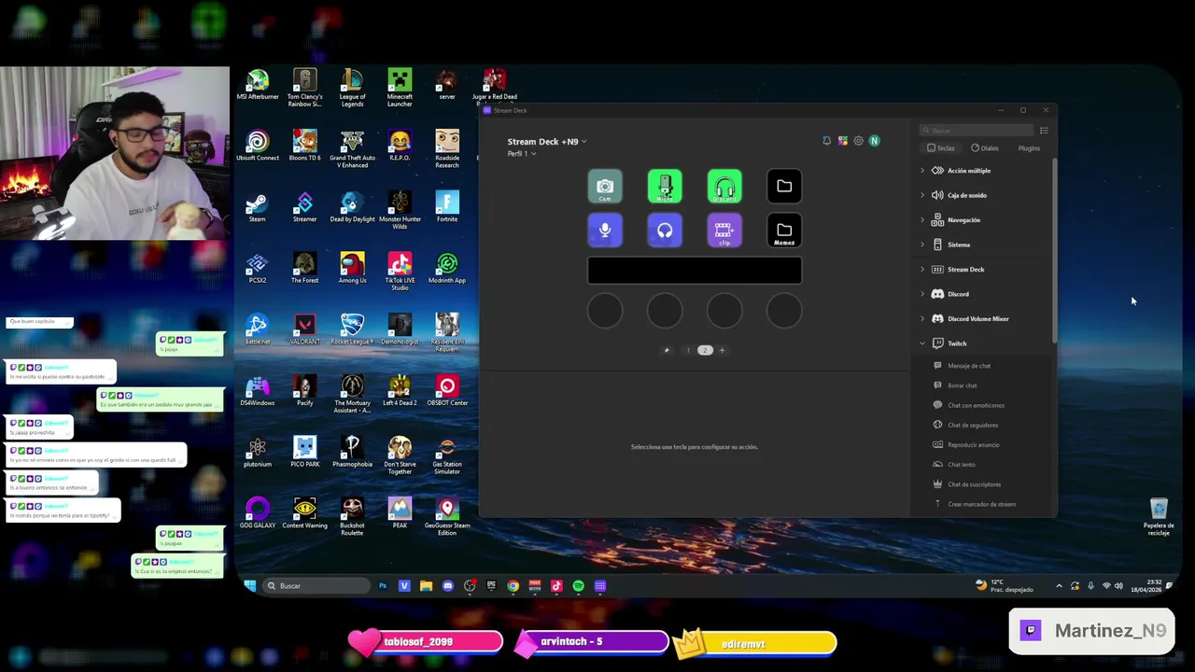The width and height of the screenshot is (1195, 672).
Task: Switch to the Diales tab
Action: point(985,148)
